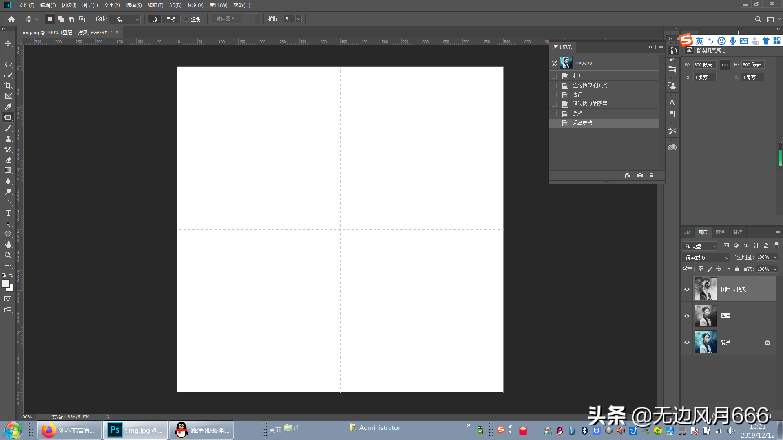The image size is (783, 440).
Task: Hide the 背景 layer visibility
Action: [x=687, y=342]
